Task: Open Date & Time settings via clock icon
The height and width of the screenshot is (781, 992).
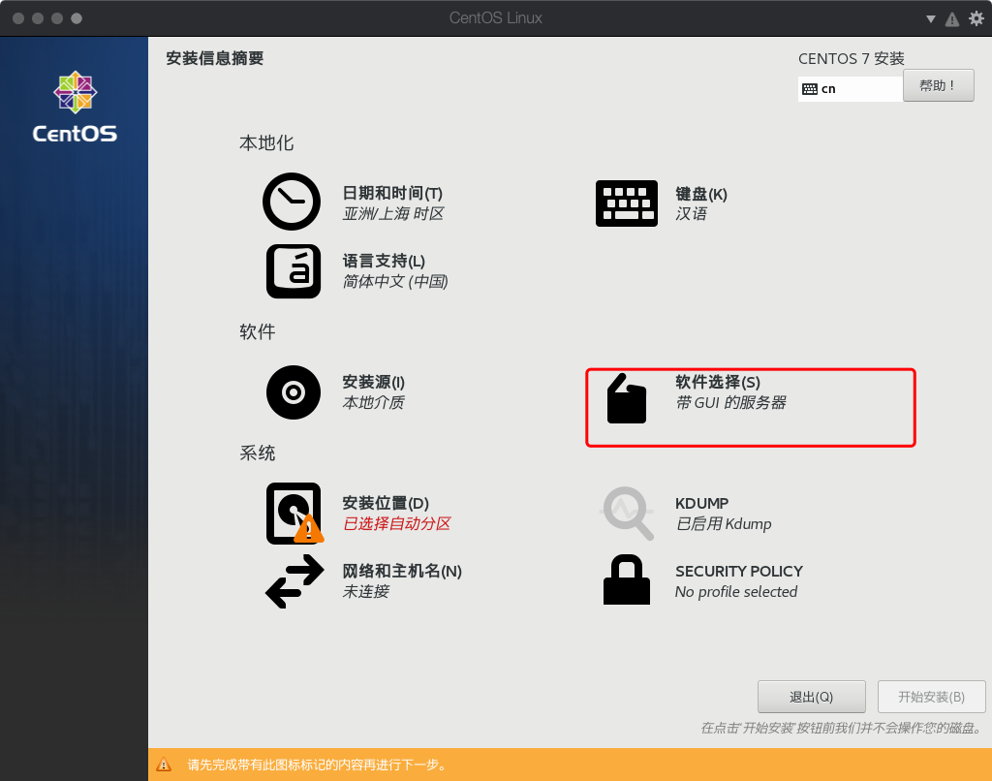Action: pos(291,202)
